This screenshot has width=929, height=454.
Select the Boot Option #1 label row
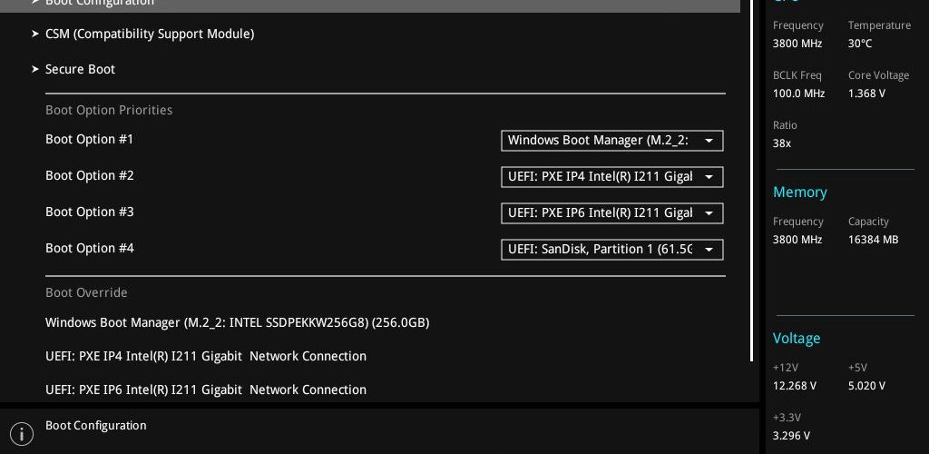click(x=90, y=139)
